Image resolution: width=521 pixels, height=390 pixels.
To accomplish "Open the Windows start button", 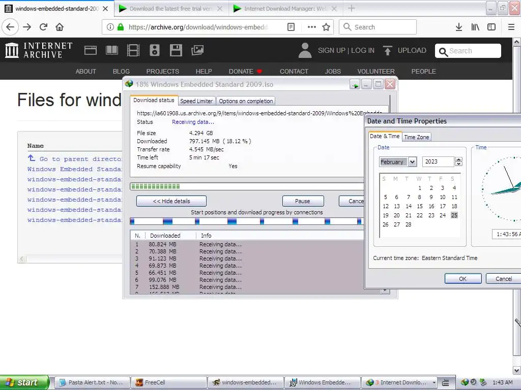I will pos(24,382).
